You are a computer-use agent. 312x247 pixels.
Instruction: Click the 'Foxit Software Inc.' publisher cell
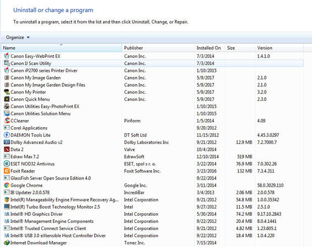[x=143, y=171]
